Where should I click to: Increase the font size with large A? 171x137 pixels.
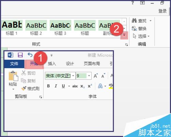click(x=95, y=76)
